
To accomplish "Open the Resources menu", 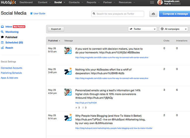I will click(x=125, y=2).
